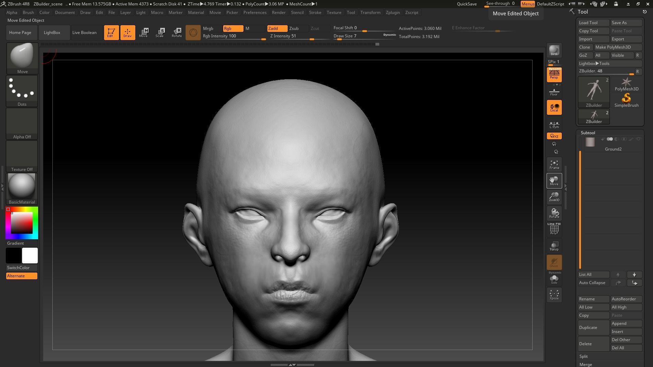The width and height of the screenshot is (653, 367).
Task: Click the Zoom3D icon
Action: [554, 197]
